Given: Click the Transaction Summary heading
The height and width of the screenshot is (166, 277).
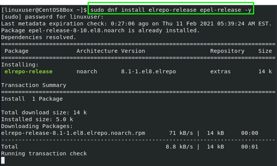Looking at the screenshot, I should [34, 85].
